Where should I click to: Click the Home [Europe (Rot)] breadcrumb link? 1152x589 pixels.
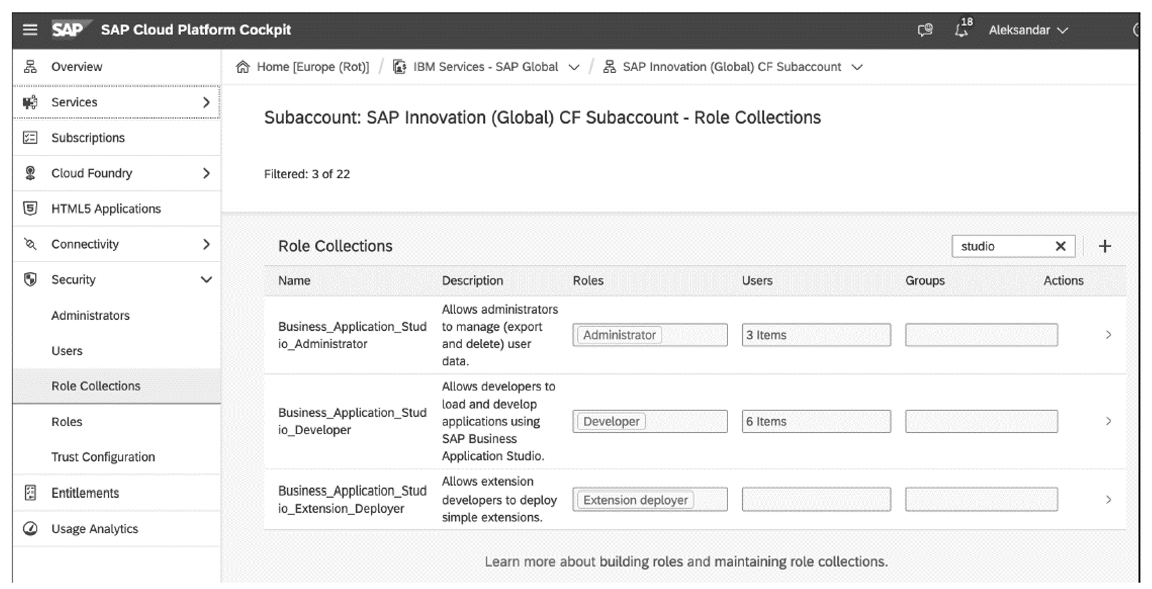313,67
